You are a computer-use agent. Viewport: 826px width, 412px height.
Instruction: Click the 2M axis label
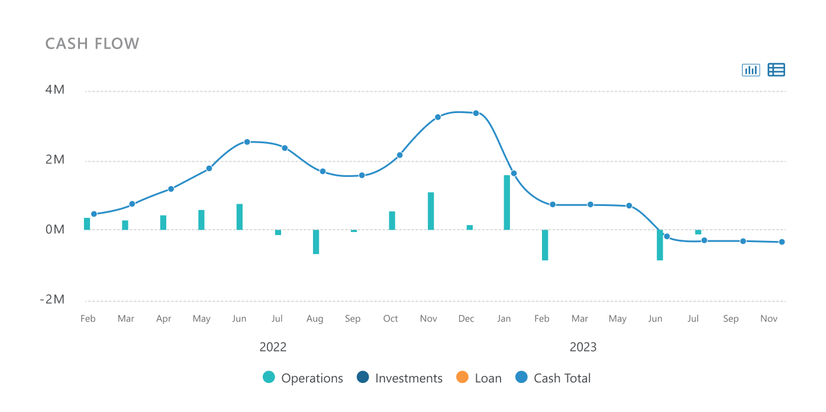(x=55, y=160)
